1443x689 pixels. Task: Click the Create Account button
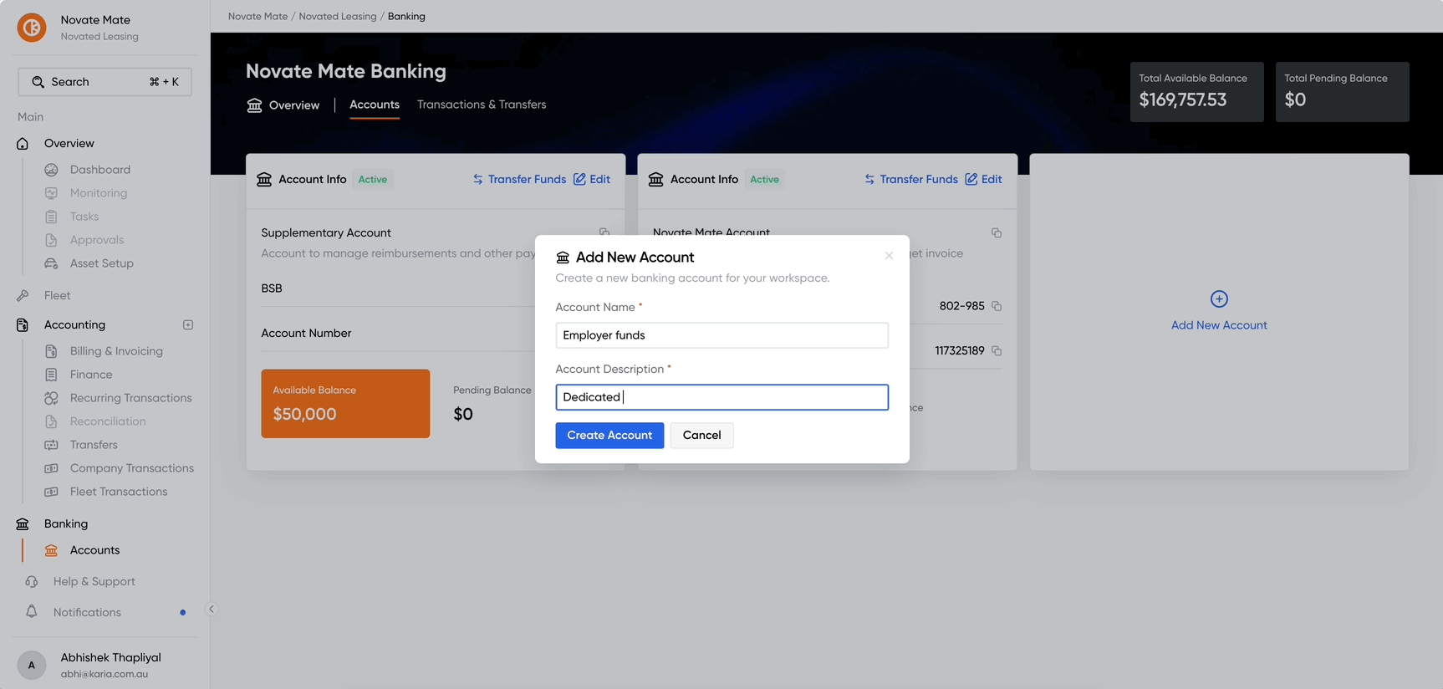coord(609,435)
